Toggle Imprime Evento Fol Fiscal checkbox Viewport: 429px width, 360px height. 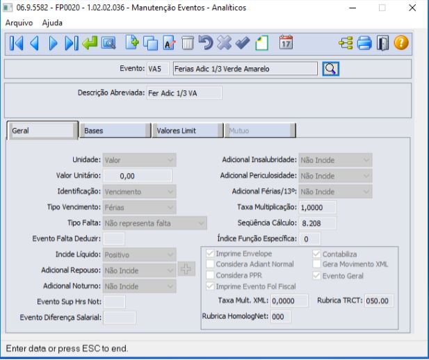[210, 286]
